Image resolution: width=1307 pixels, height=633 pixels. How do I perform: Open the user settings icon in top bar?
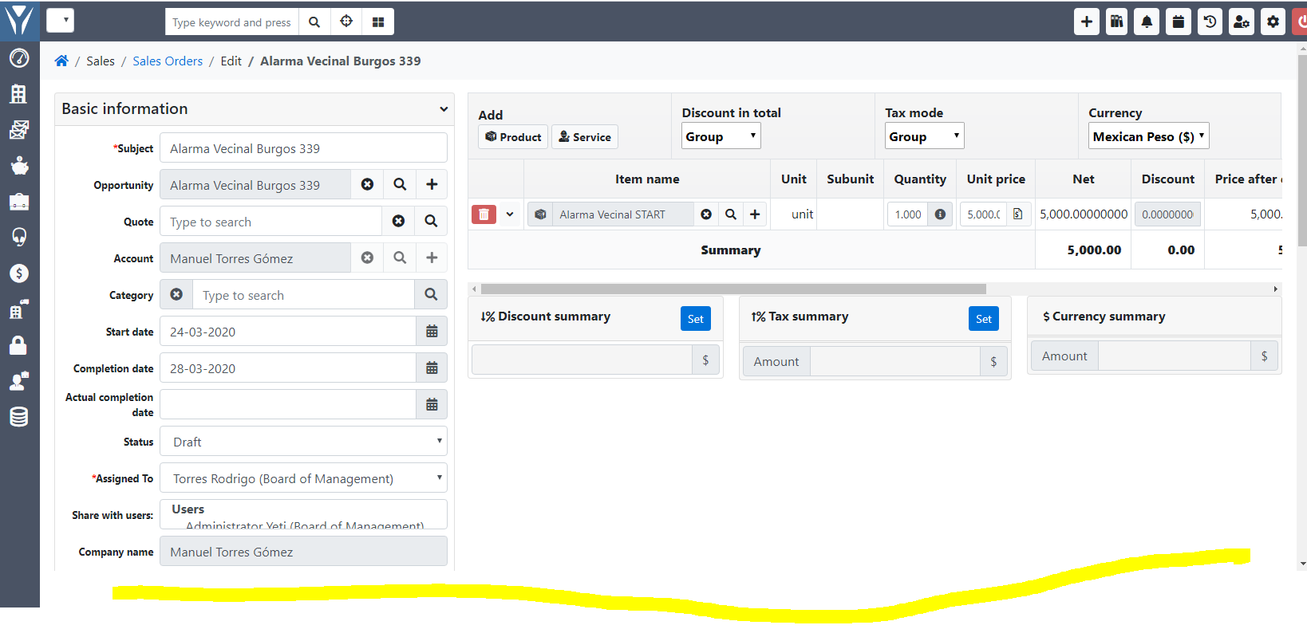pyautogui.click(x=1241, y=22)
